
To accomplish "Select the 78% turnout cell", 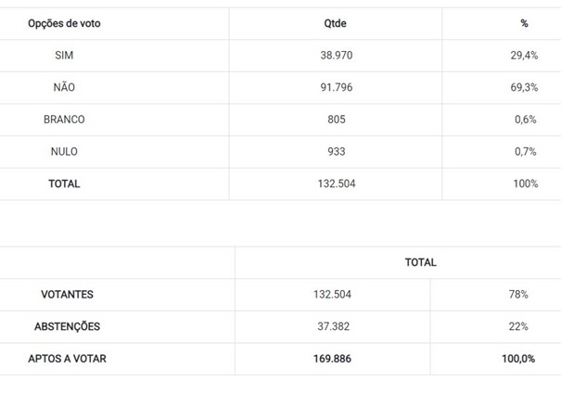I will click(x=517, y=295).
